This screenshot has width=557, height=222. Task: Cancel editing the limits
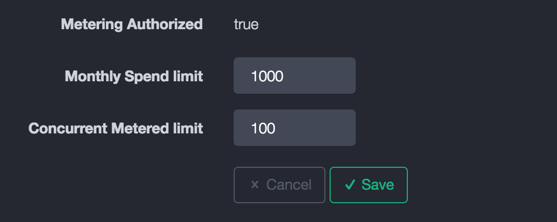pyautogui.click(x=280, y=184)
